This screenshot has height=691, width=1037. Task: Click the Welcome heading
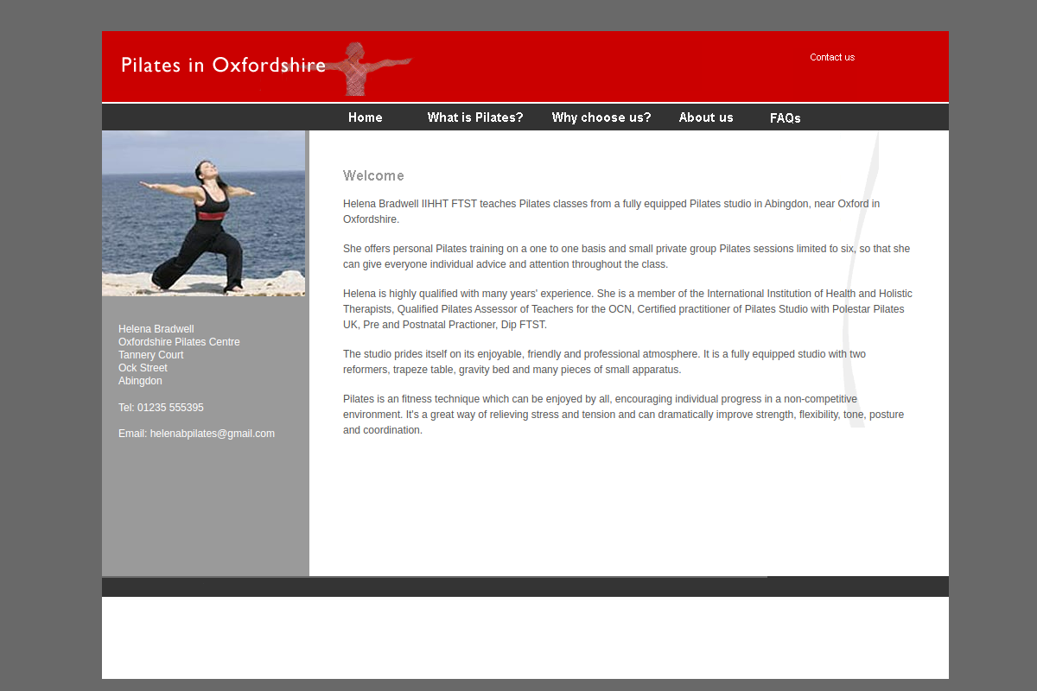click(x=373, y=176)
